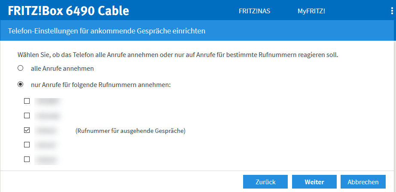Check the second phone number checkbox
396x192 pixels.
tap(27, 116)
